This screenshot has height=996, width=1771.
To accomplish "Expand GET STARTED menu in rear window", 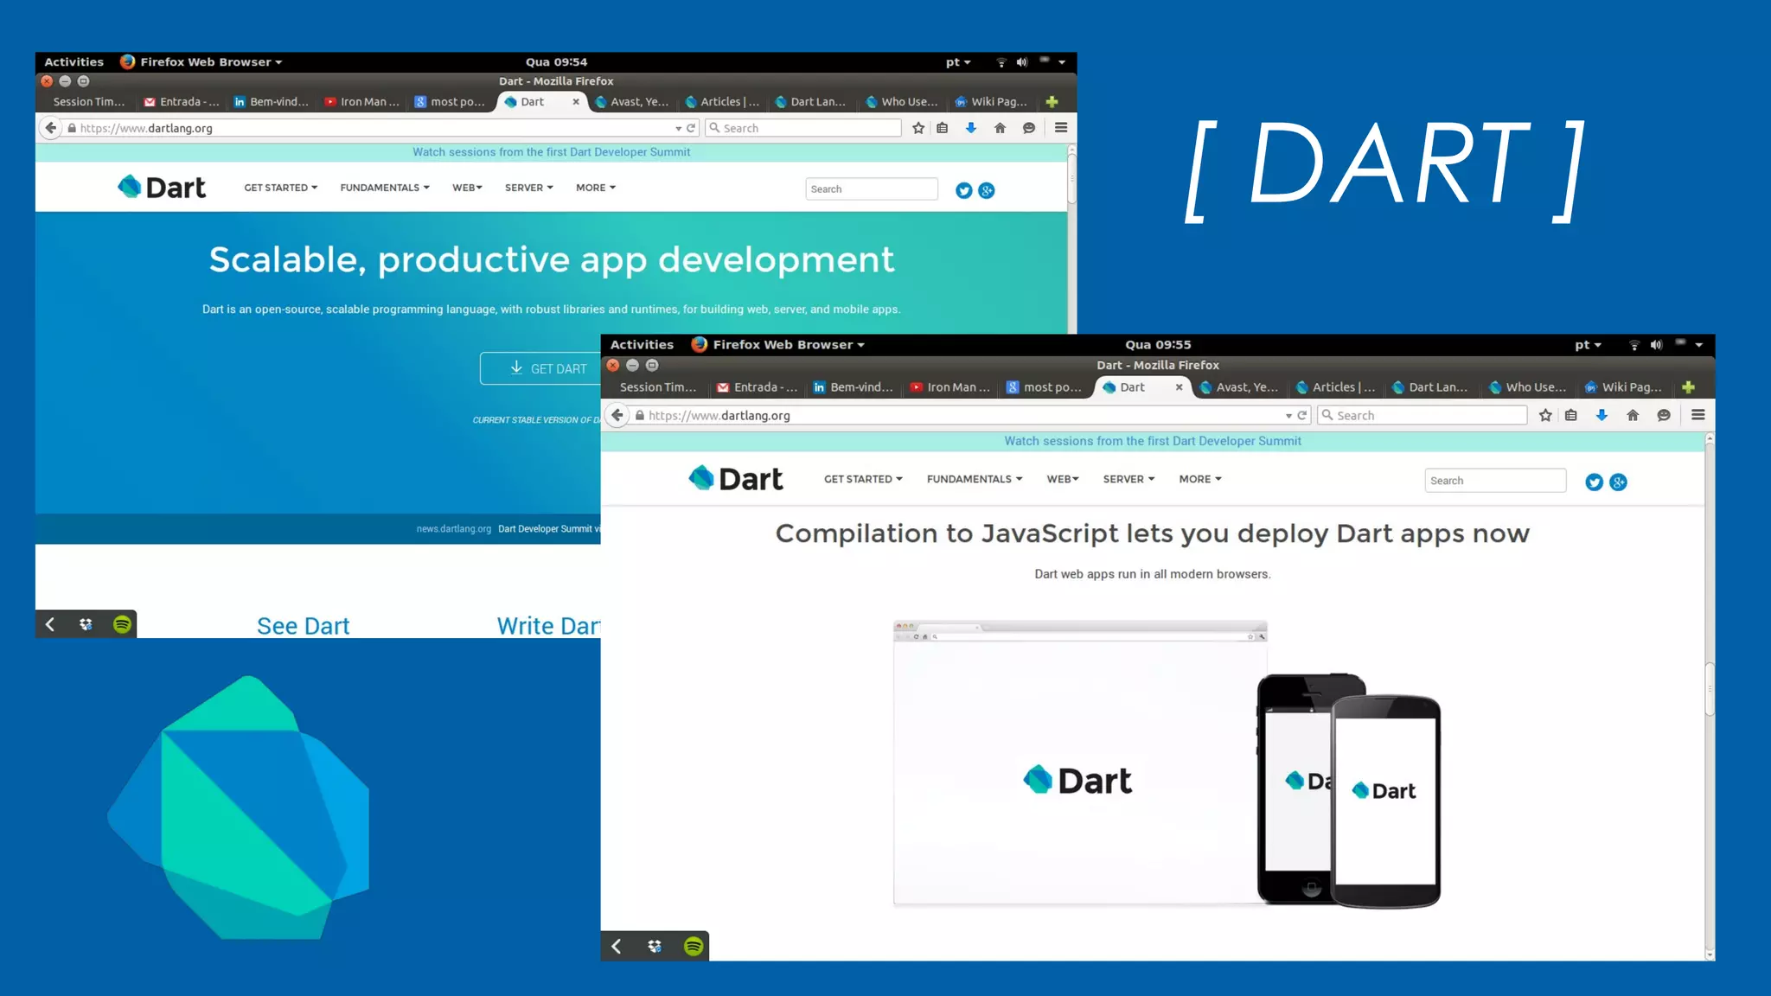I will (281, 188).
